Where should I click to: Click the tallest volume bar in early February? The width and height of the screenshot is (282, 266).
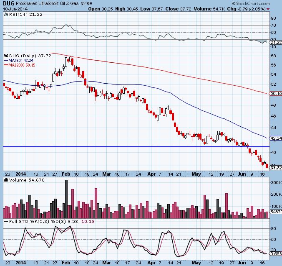click(x=66, y=199)
